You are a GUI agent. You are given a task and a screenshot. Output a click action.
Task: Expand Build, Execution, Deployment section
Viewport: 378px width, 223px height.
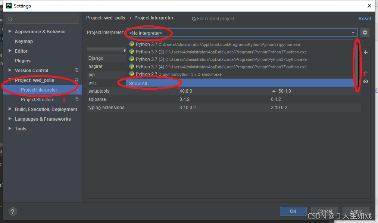pos(10,109)
